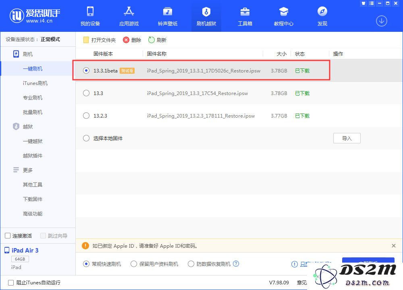Click the V7.98.09 version text
The height and width of the screenshot is (290, 403).
click(x=279, y=283)
